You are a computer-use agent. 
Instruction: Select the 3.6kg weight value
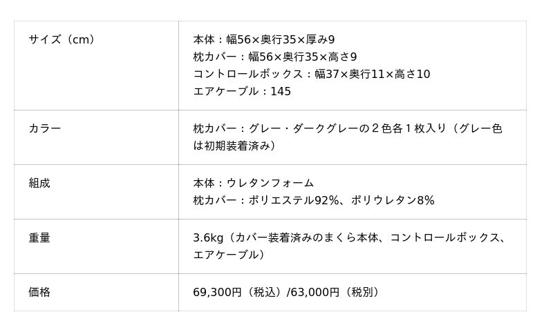coord(207,237)
